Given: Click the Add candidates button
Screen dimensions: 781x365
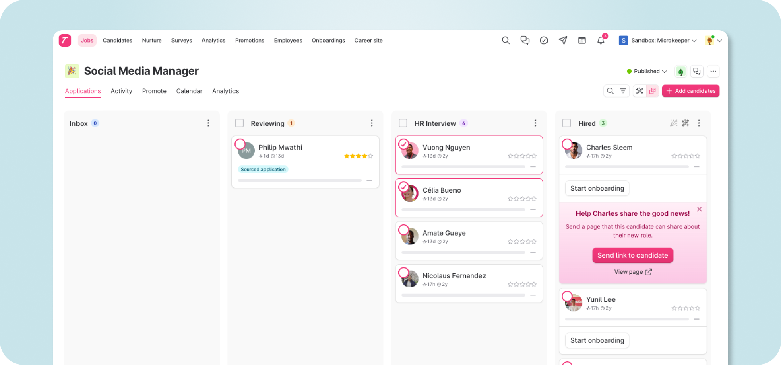Looking at the screenshot, I should [x=691, y=91].
